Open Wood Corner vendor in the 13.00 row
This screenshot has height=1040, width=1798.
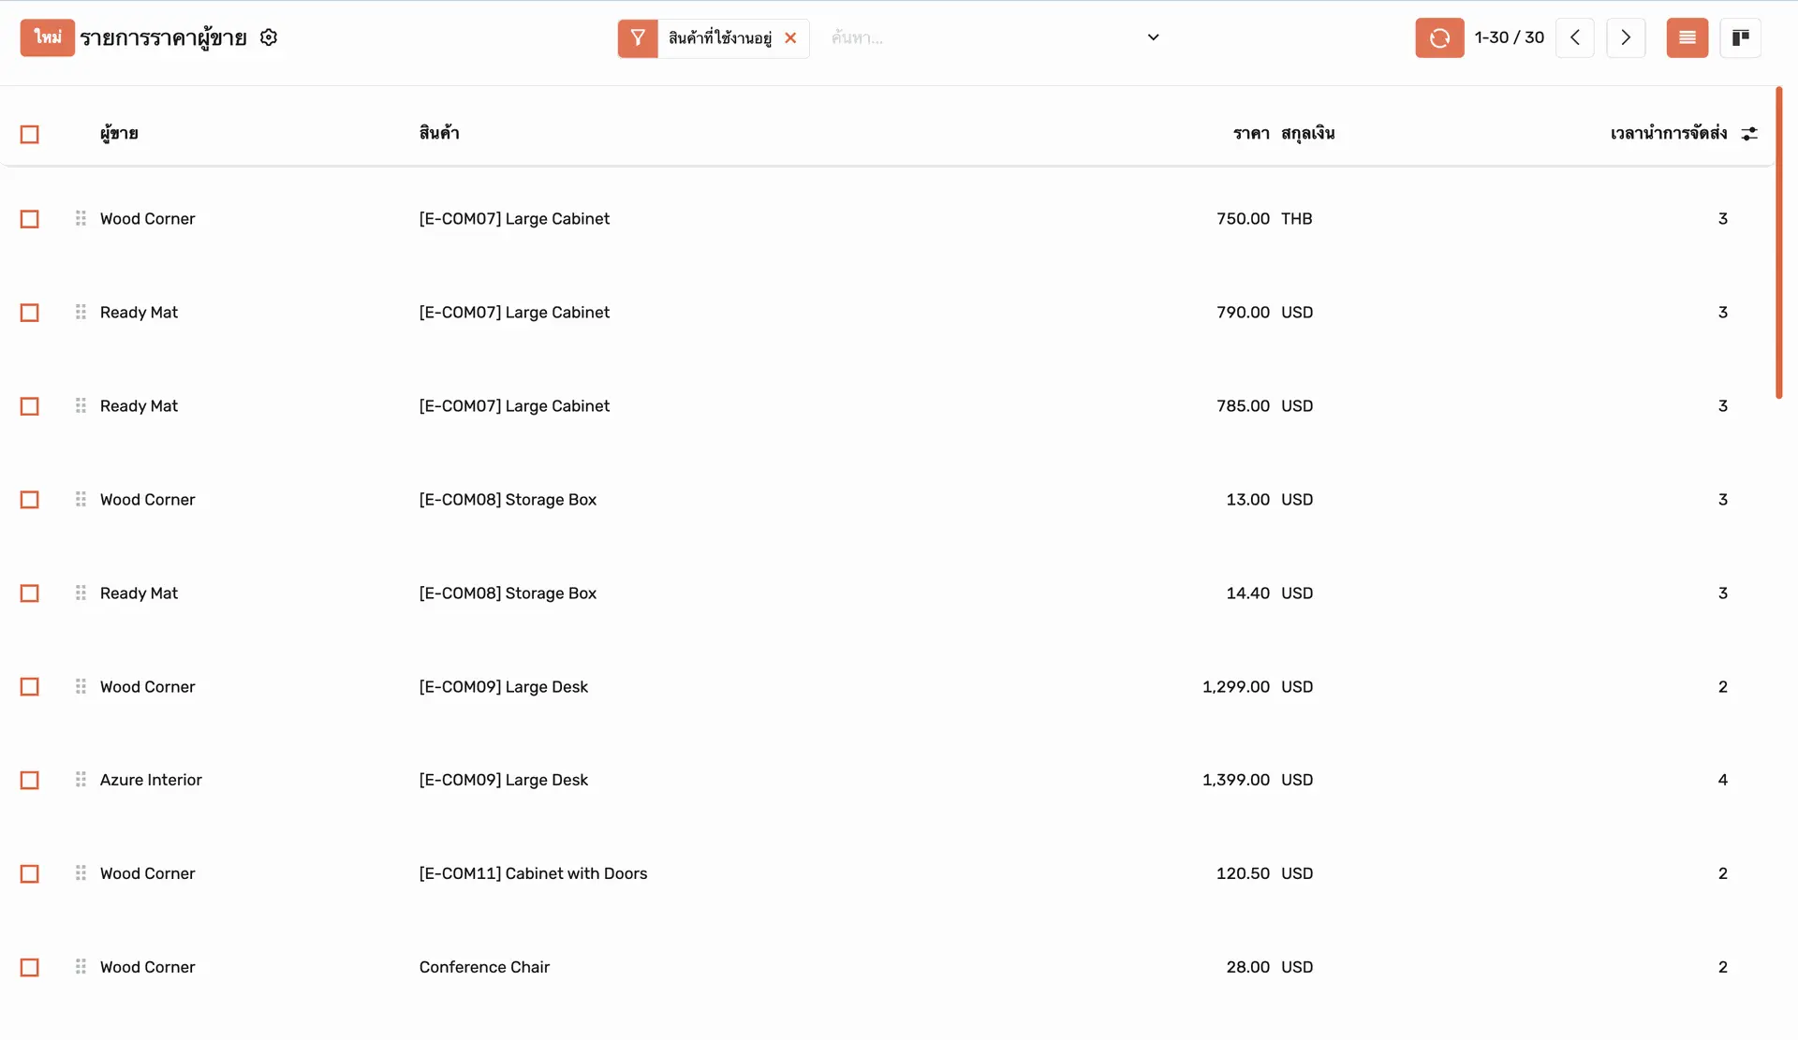coord(147,499)
